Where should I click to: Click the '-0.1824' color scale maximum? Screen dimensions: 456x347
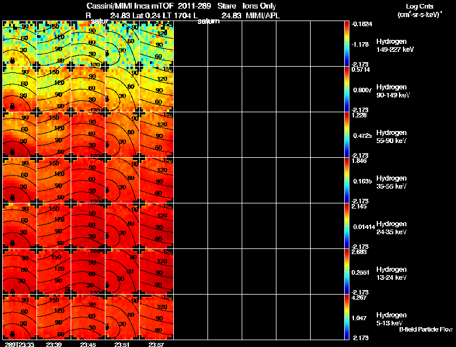coord(362,24)
